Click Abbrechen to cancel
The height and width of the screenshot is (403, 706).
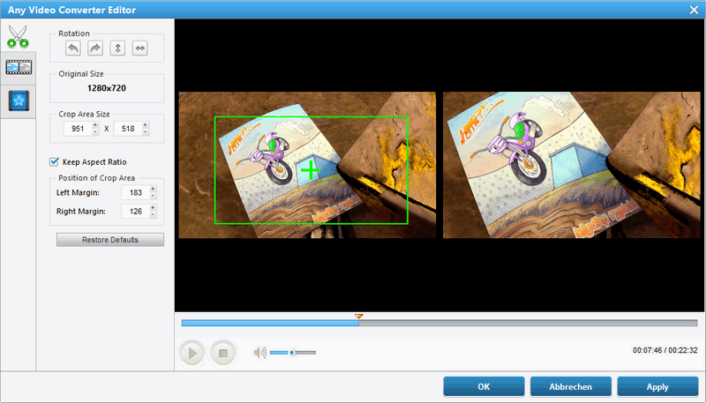point(571,387)
